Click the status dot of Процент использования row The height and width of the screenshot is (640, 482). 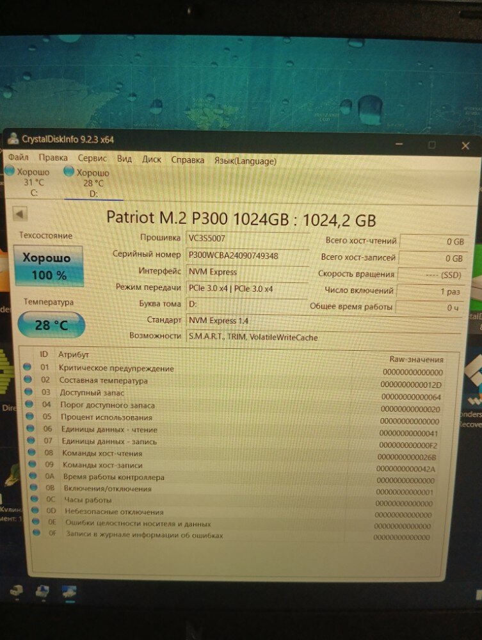click(x=30, y=417)
